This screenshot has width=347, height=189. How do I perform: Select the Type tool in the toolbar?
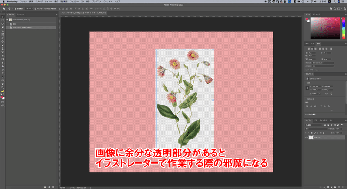point(3,73)
